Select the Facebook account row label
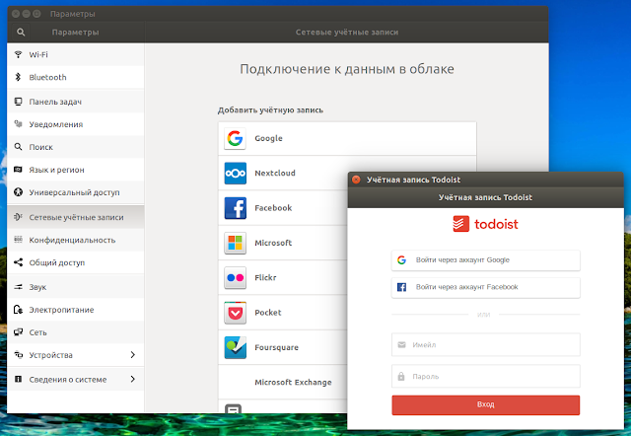This screenshot has width=631, height=436. coord(273,208)
